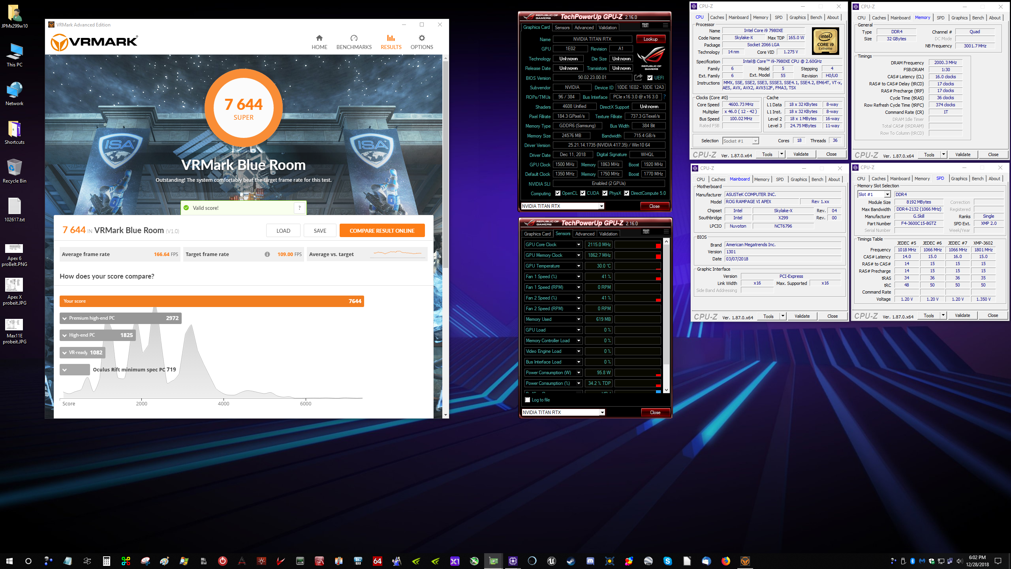
Task: Click GPU-Z Sensors scrollbar down arrow
Action: (x=666, y=390)
